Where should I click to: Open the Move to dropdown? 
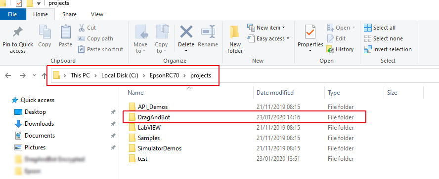[140, 47]
